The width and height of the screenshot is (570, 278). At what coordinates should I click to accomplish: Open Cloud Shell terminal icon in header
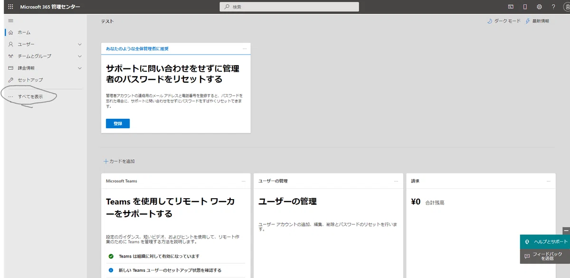click(x=511, y=7)
